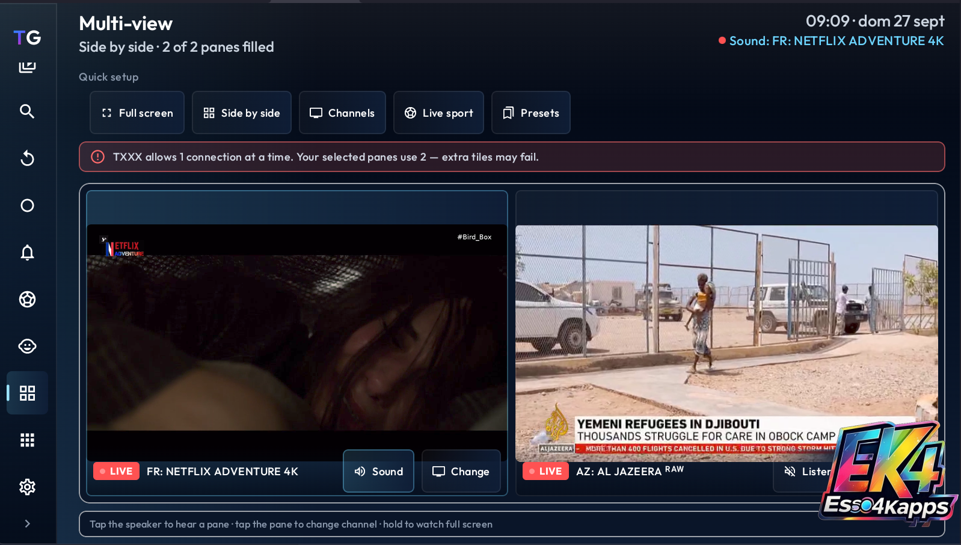
Task: Select the Netflix Adventure video pane
Action: [x=297, y=343]
